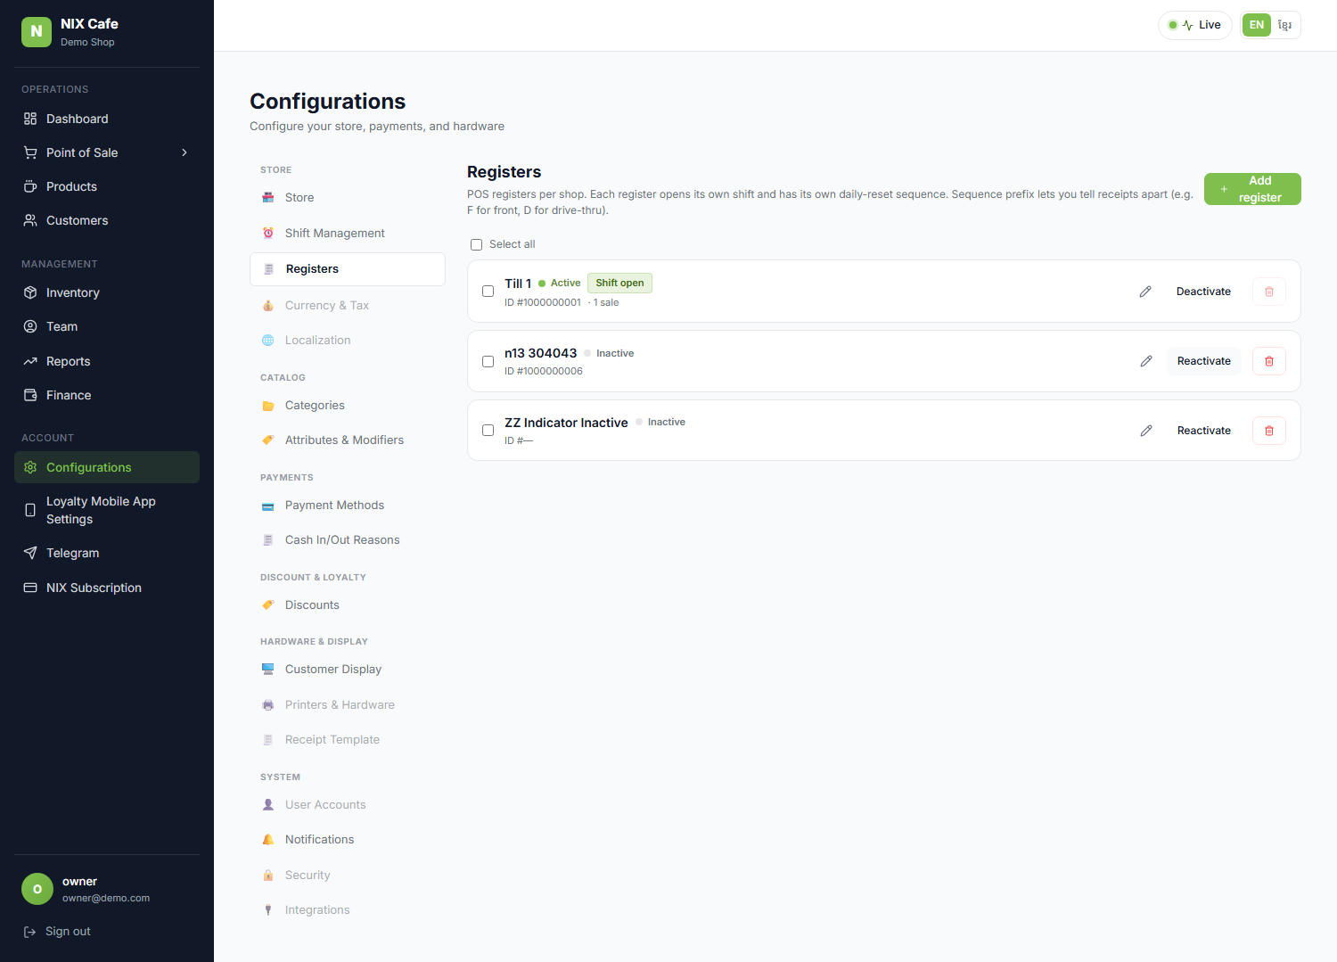Check the n13 304043 register checkbox
1337x962 pixels.
click(488, 361)
